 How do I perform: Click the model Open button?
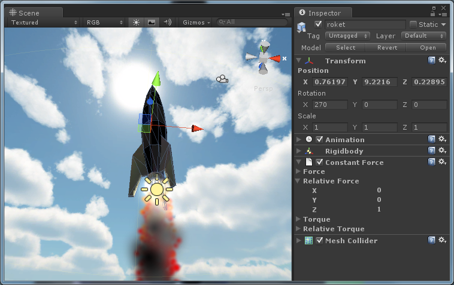pos(428,47)
